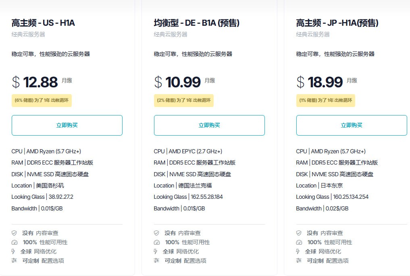Buy the 高主频 US-H1A plan

coord(67,125)
